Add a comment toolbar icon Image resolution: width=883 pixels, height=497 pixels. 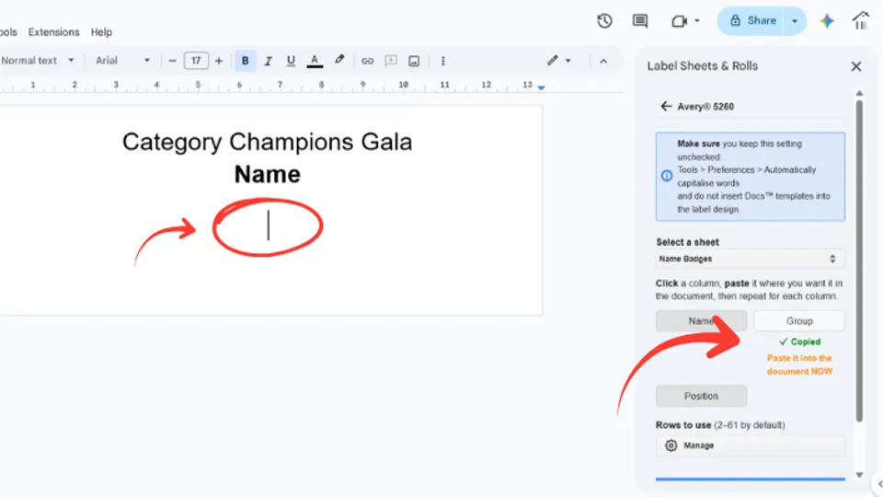390,61
